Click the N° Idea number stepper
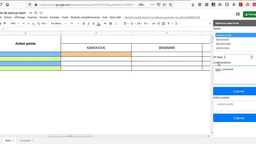The height and width of the screenshot is (144, 256). (252, 57)
